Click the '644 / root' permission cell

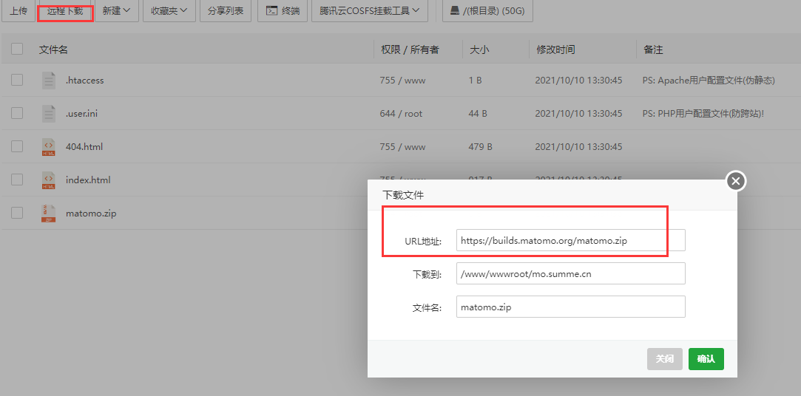[x=401, y=113]
